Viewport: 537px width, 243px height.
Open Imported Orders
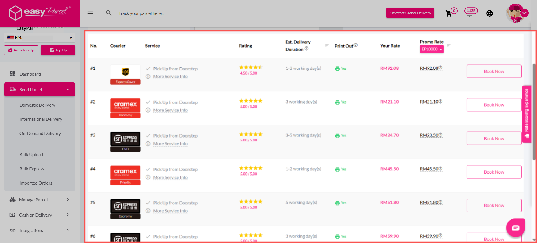pos(36,183)
